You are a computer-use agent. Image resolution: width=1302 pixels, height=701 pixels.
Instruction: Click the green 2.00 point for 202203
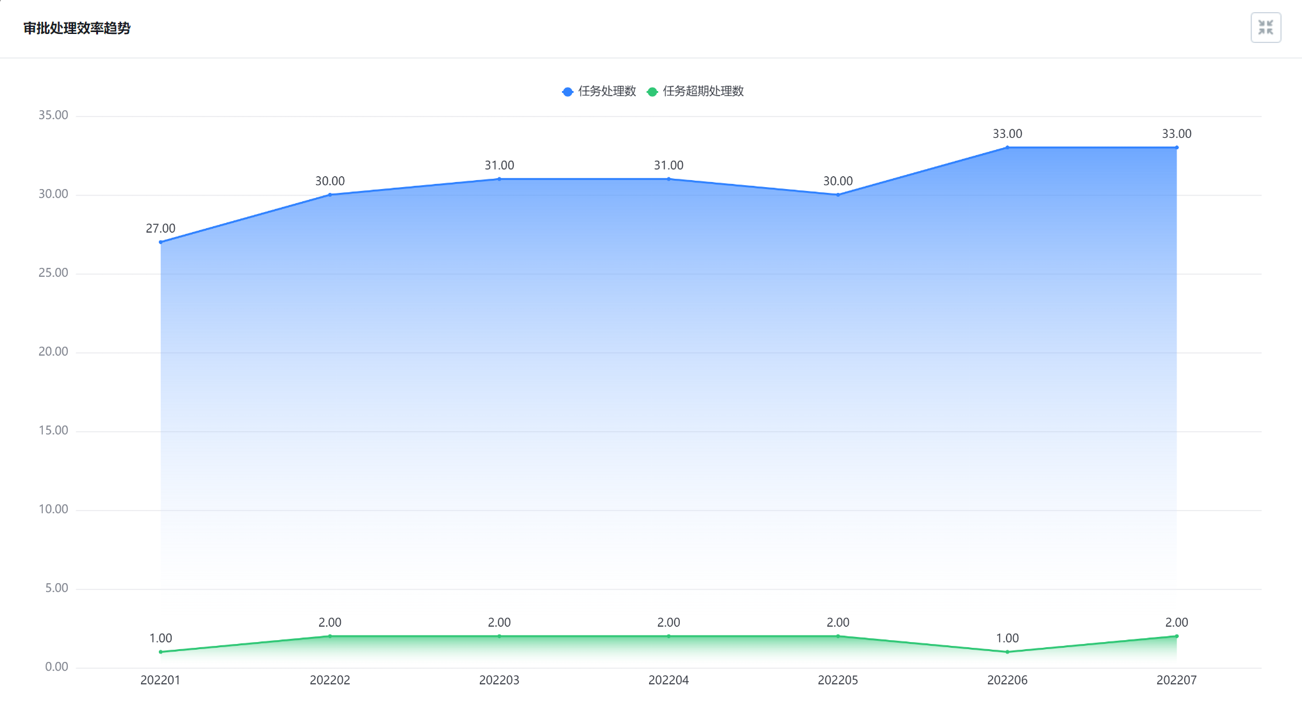pyautogui.click(x=499, y=636)
